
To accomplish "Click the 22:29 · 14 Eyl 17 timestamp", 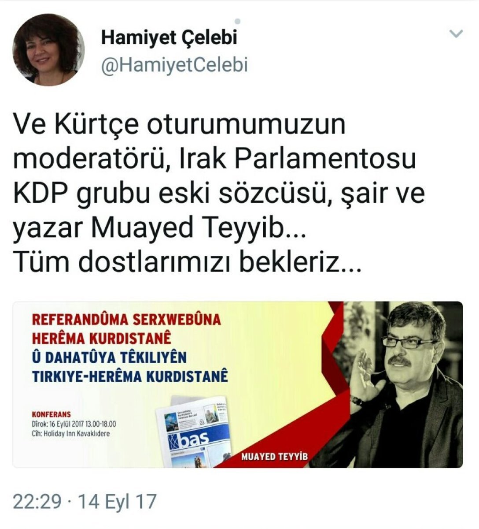I will (x=85, y=502).
